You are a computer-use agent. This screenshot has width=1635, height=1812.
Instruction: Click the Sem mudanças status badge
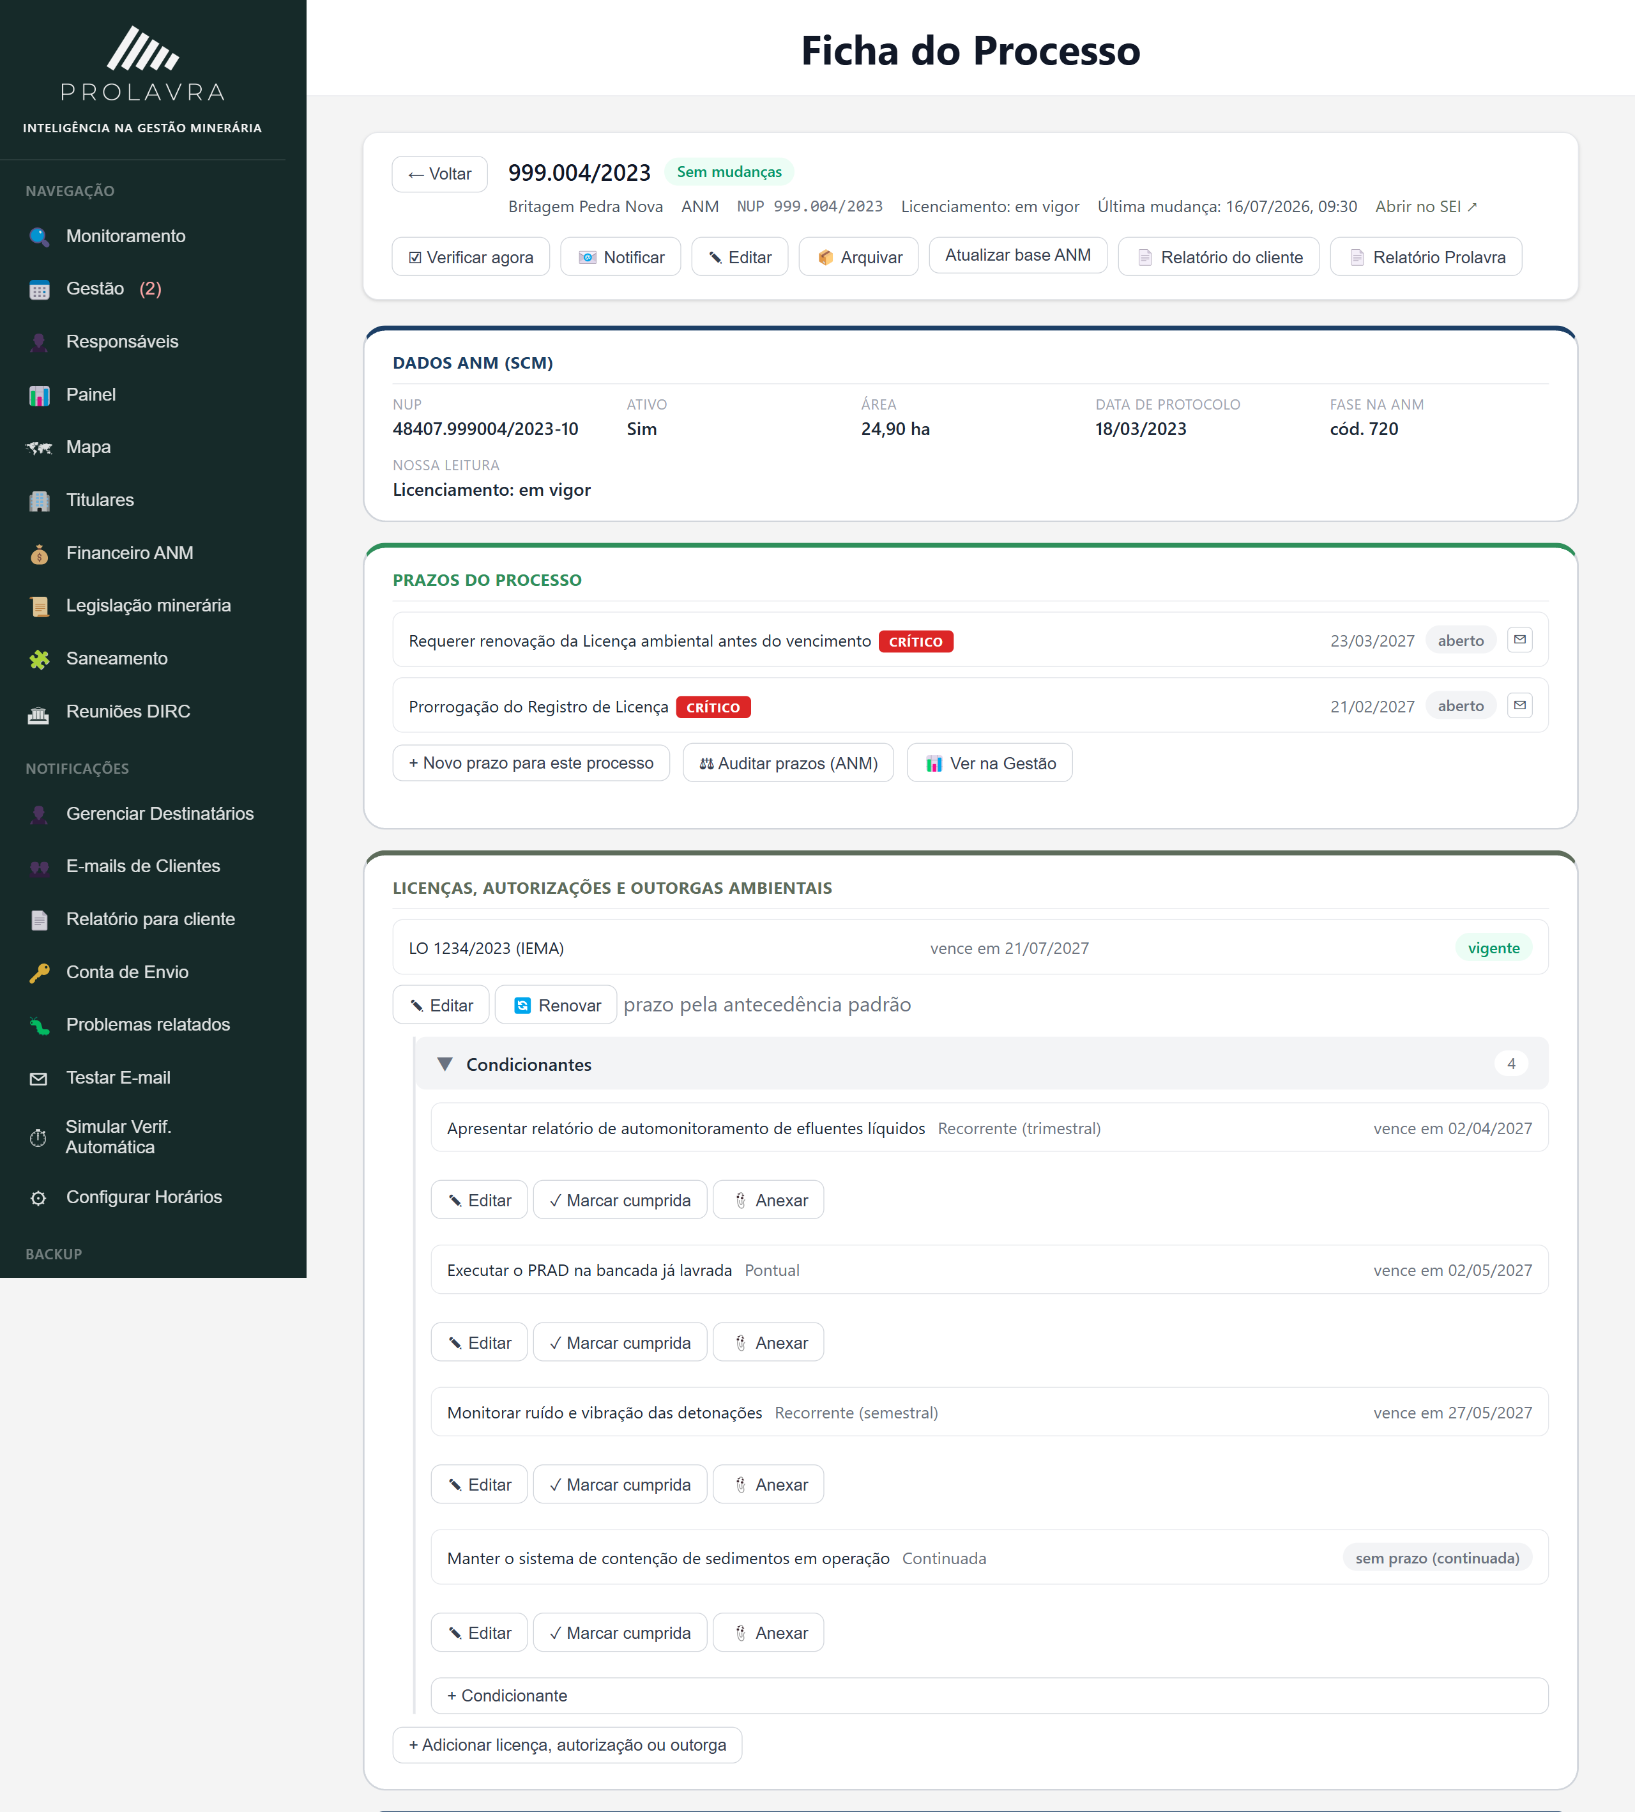click(729, 172)
